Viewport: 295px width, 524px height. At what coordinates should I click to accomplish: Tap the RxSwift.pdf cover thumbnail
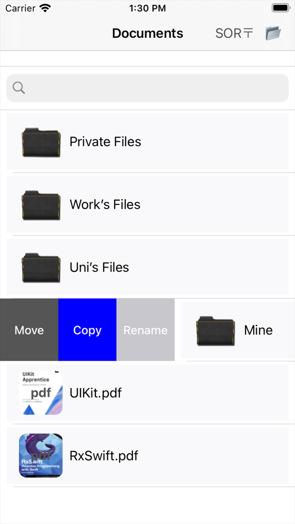click(x=41, y=455)
